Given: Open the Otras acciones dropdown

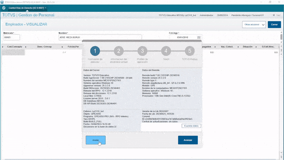Looking at the screenshot, I should 254,25.
